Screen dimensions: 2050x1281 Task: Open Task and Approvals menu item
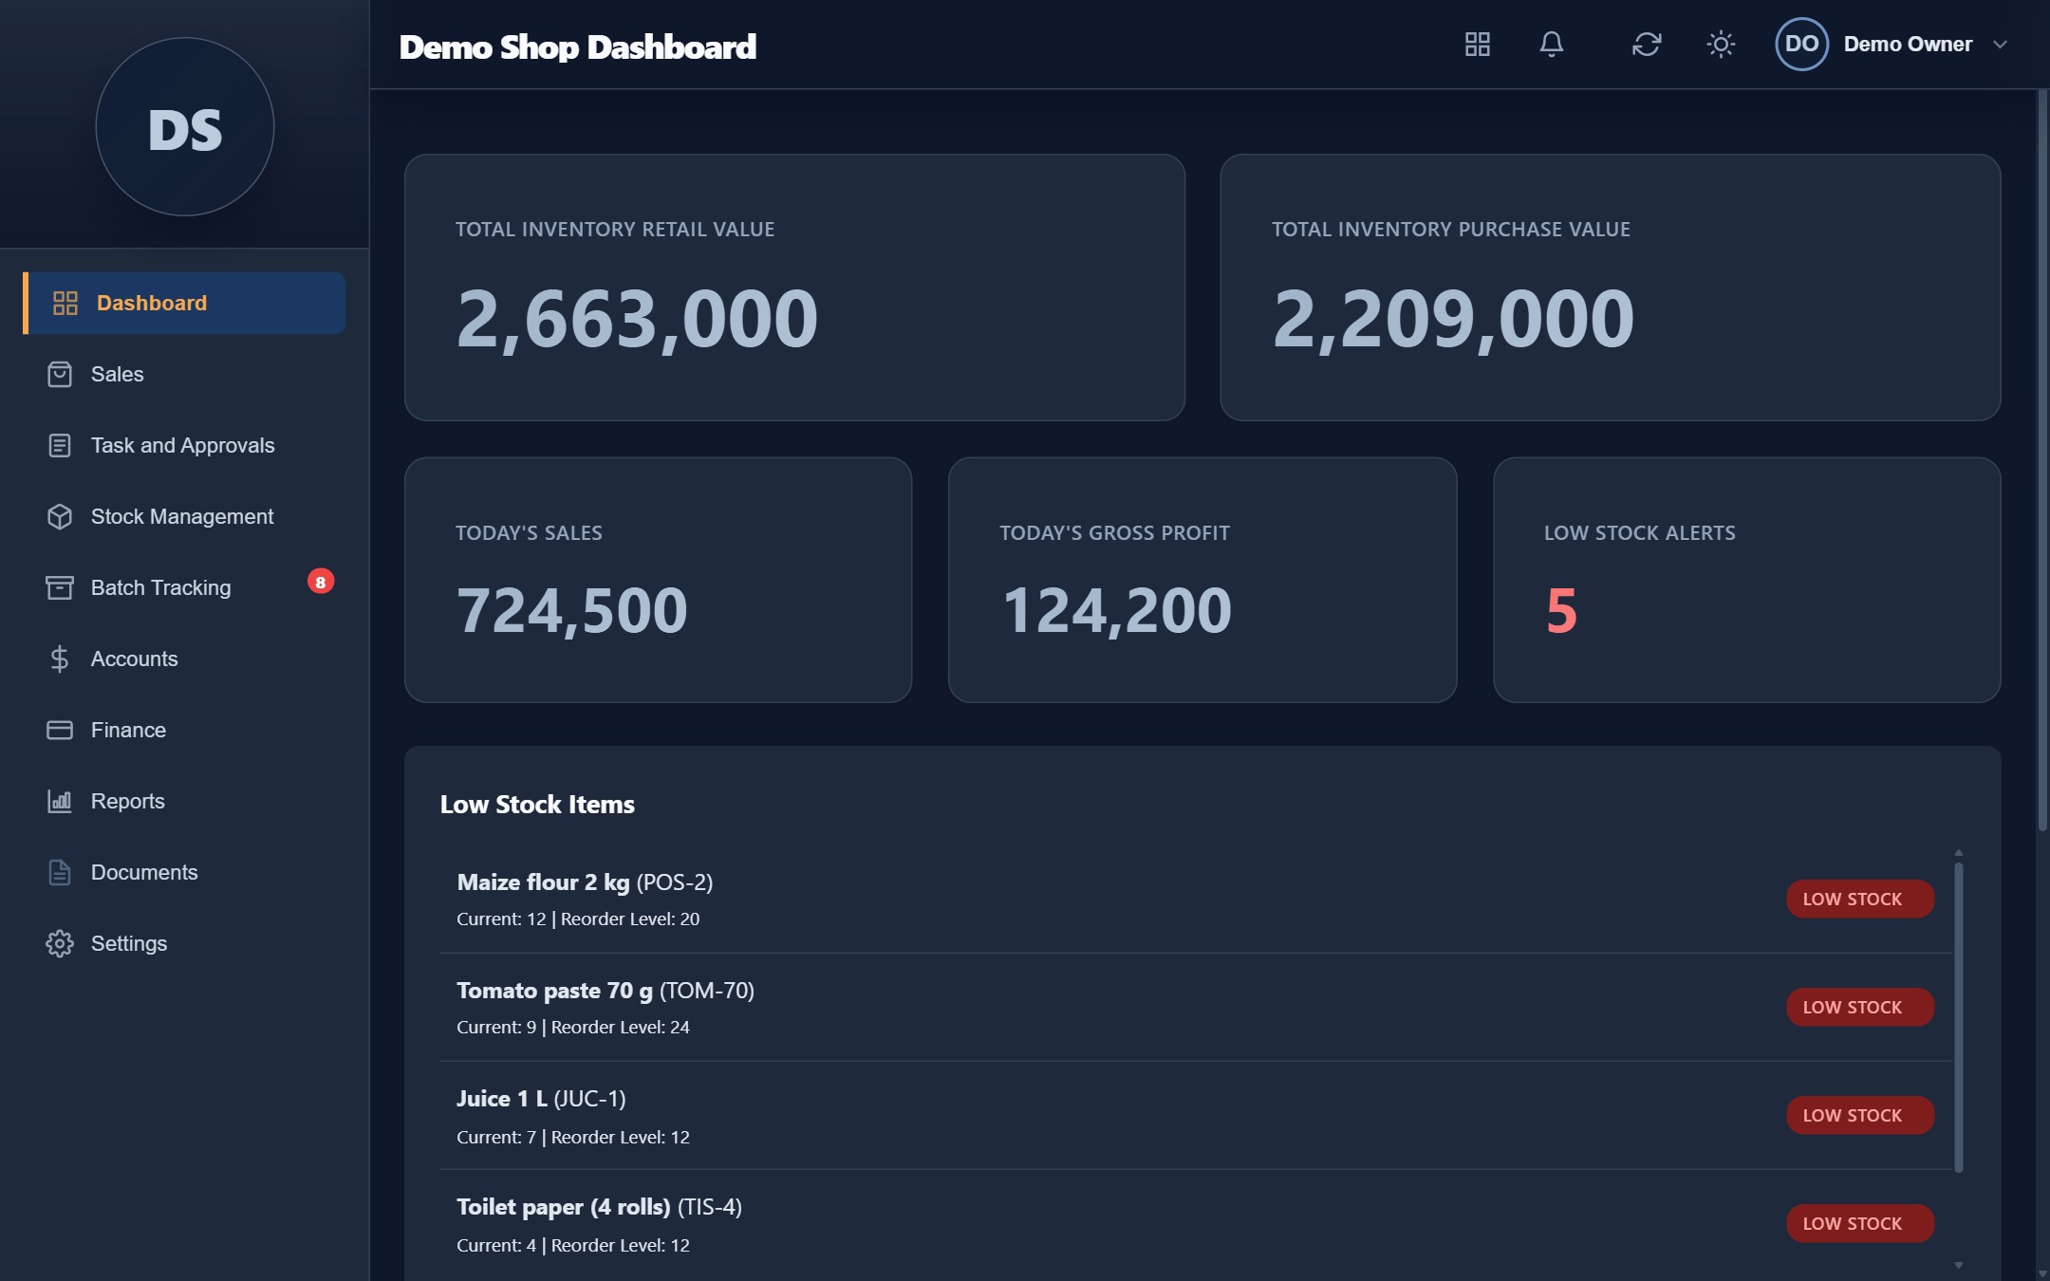[184, 446]
